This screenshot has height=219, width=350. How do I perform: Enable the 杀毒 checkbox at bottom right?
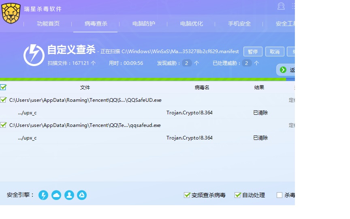(280, 195)
